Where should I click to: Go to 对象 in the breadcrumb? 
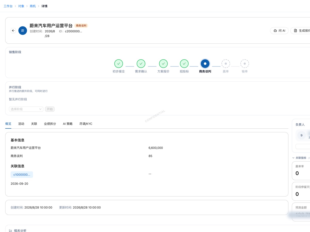tap(21, 6)
